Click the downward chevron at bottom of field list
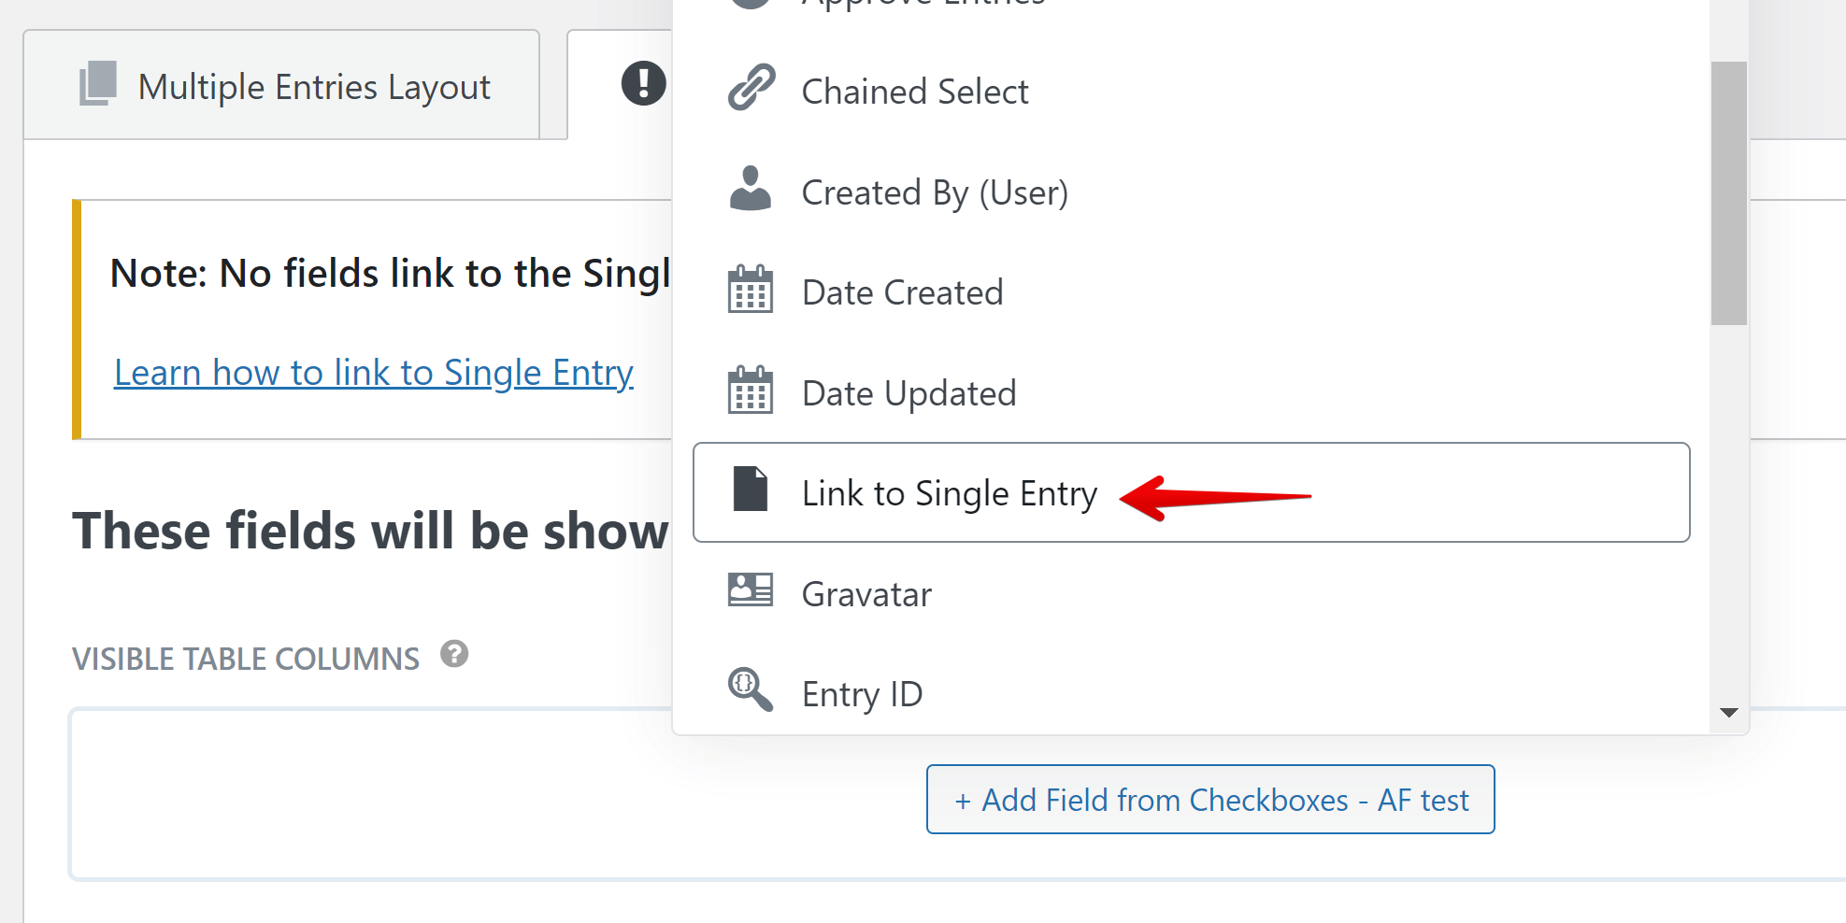The width and height of the screenshot is (1846, 923). (x=1729, y=712)
